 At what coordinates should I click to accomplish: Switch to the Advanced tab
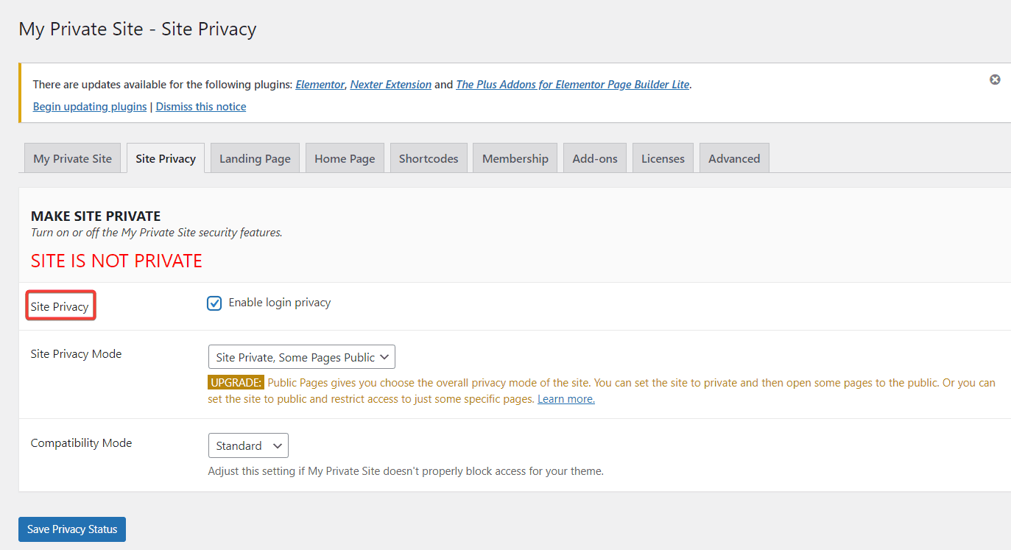coord(733,158)
